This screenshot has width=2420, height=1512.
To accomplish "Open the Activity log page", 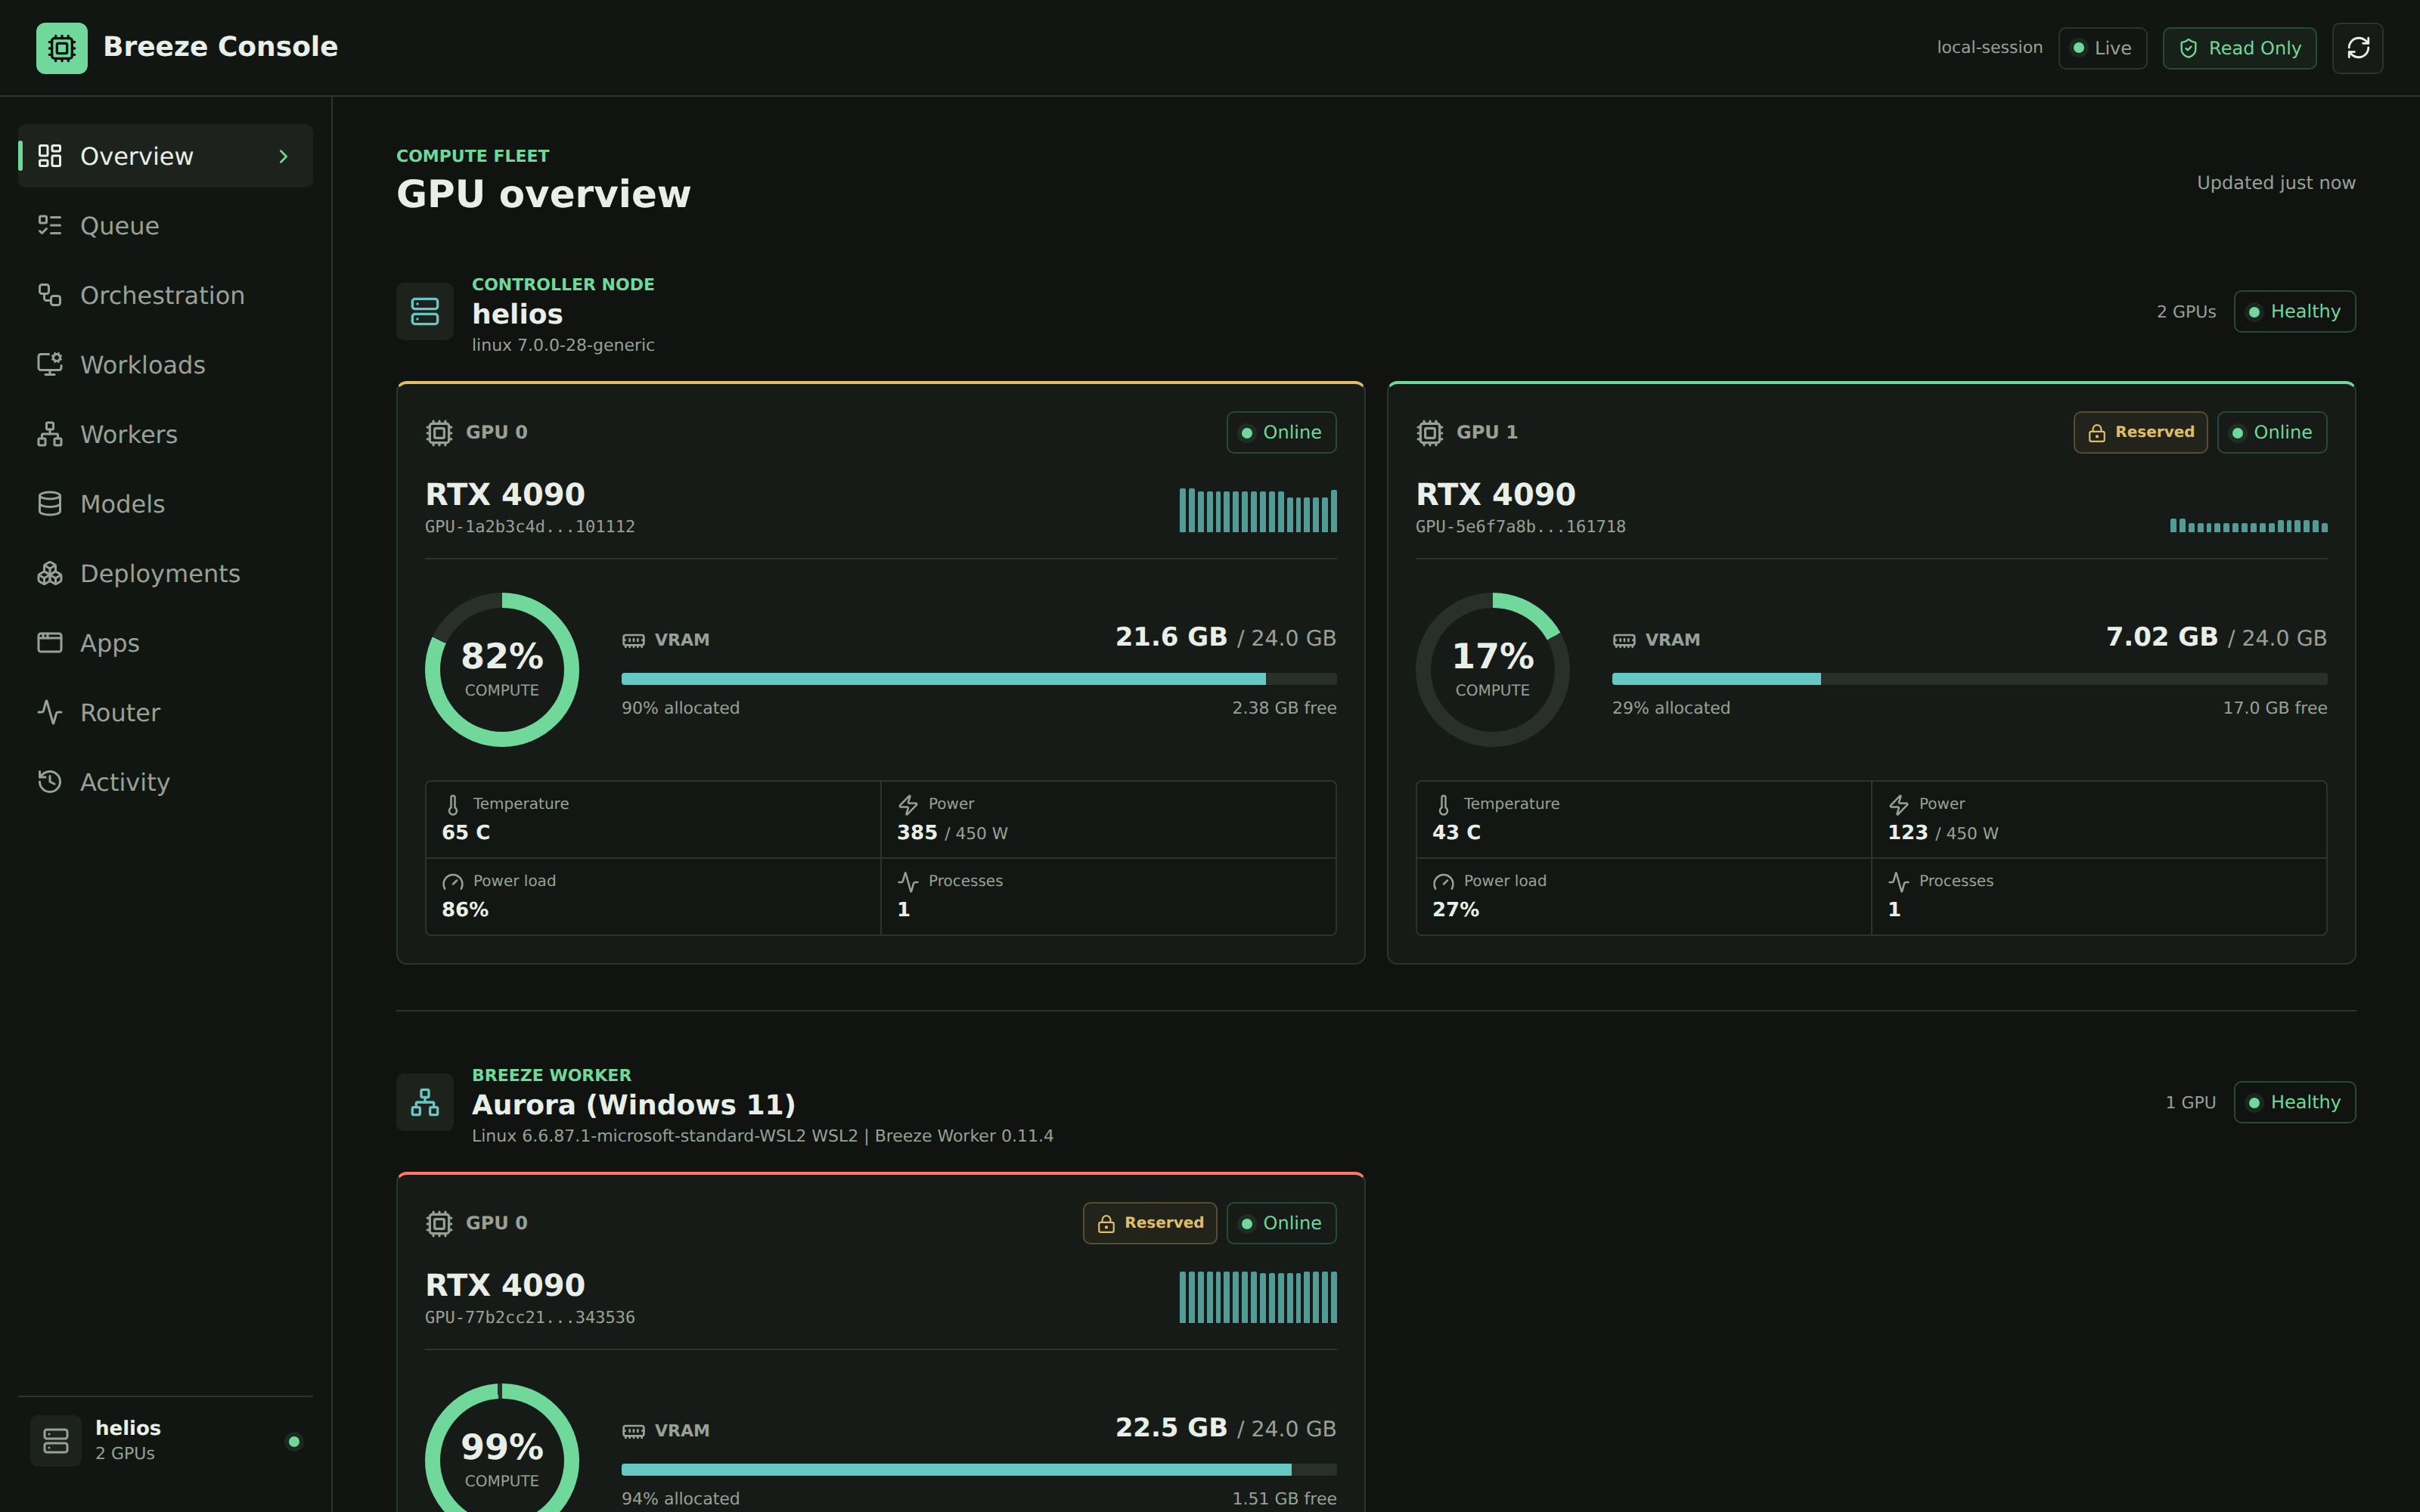I will (166, 781).
